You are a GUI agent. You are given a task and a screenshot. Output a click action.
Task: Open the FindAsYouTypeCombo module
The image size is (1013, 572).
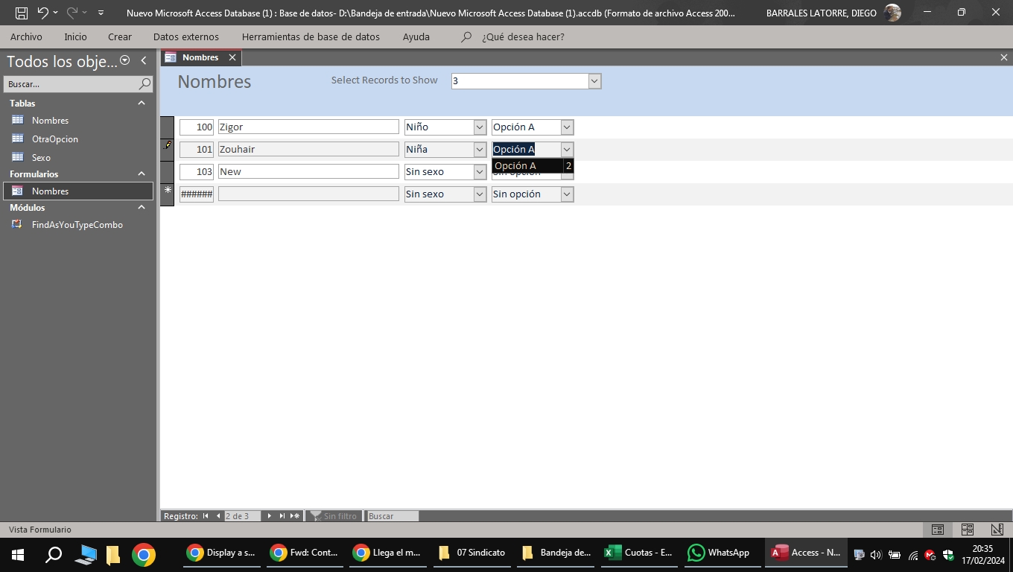point(77,224)
